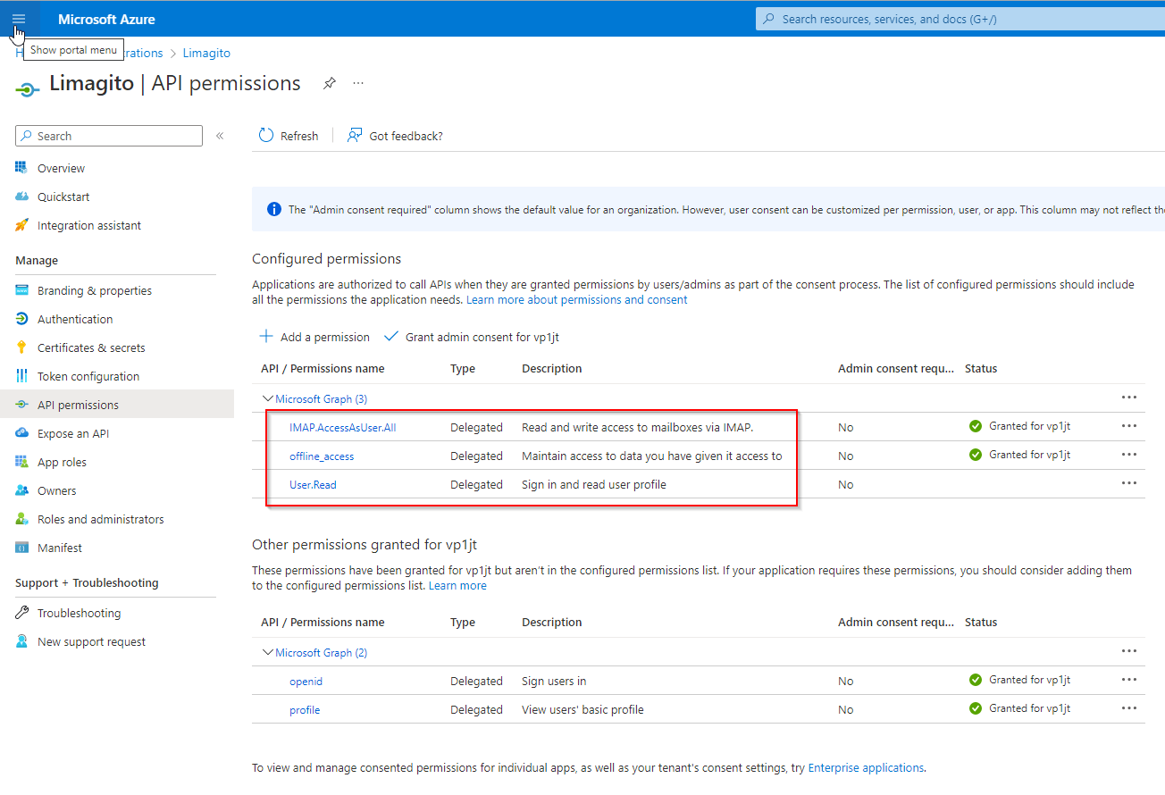Click the info icon in the notice banner
The width and height of the screenshot is (1165, 795).
274,209
